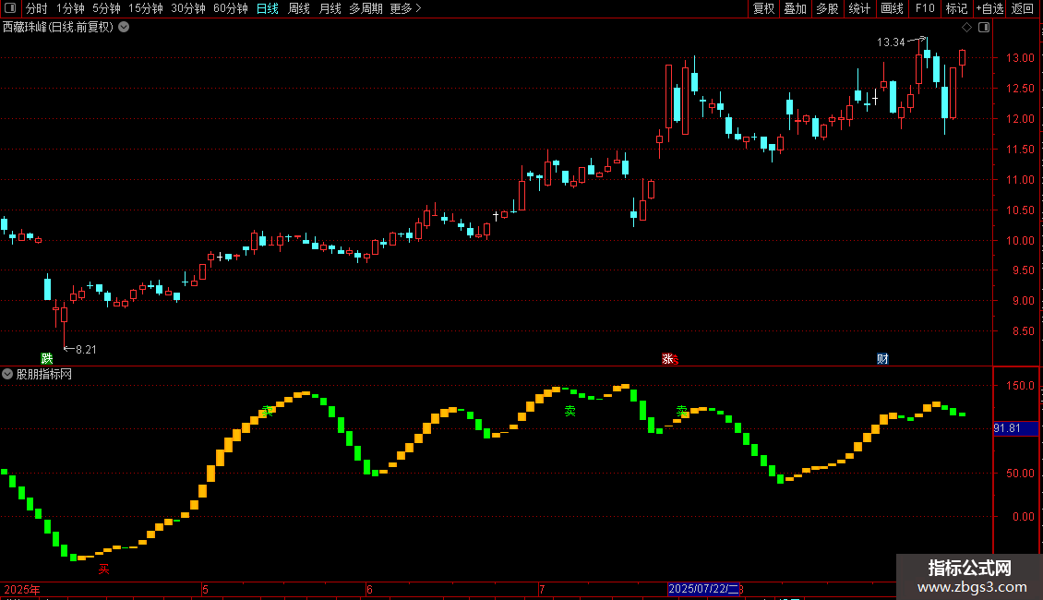1043x600 pixels.
Task: Click the 50.00 indicator axis label
Action: click(1020, 474)
